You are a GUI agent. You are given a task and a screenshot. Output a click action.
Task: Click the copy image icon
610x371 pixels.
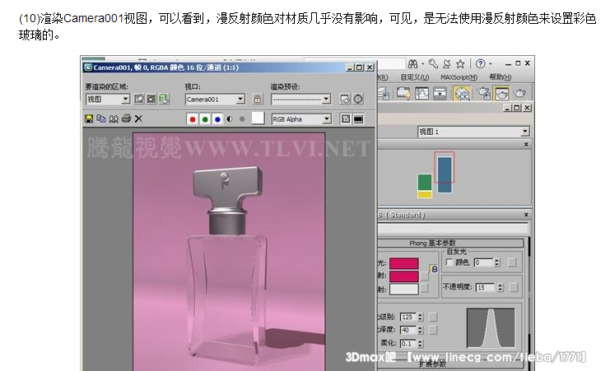point(101,118)
